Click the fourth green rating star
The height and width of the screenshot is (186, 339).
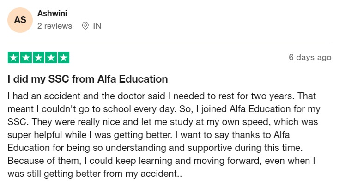tap(51, 58)
